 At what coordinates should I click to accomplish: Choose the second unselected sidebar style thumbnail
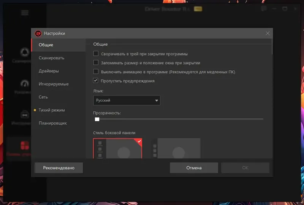(176, 148)
